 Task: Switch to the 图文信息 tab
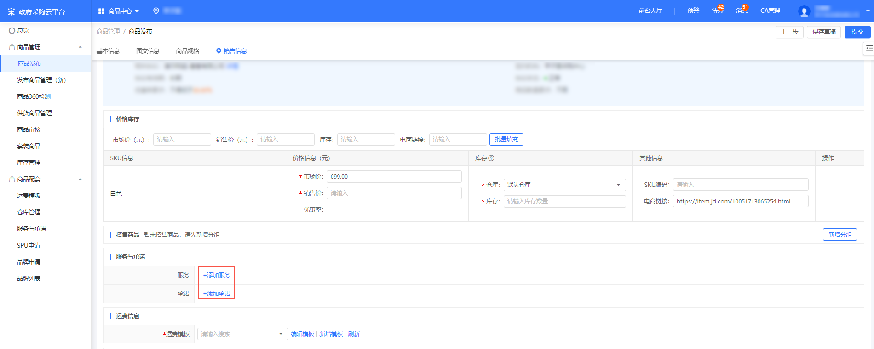pyautogui.click(x=148, y=51)
